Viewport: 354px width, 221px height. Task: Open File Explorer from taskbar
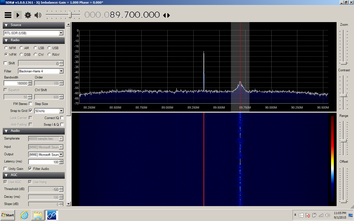pyautogui.click(x=38, y=215)
